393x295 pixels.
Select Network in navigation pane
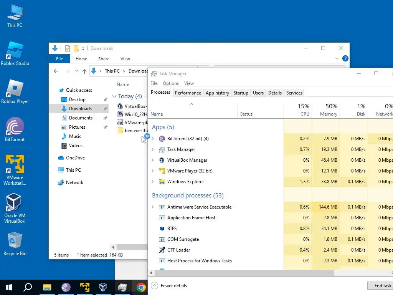click(74, 182)
